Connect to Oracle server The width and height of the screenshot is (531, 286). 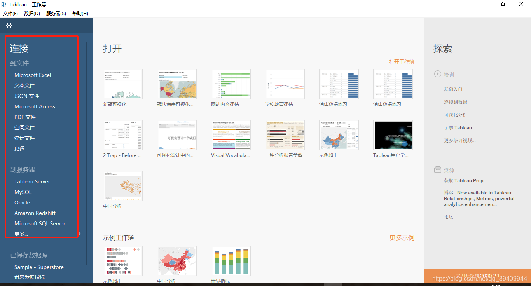(22, 202)
